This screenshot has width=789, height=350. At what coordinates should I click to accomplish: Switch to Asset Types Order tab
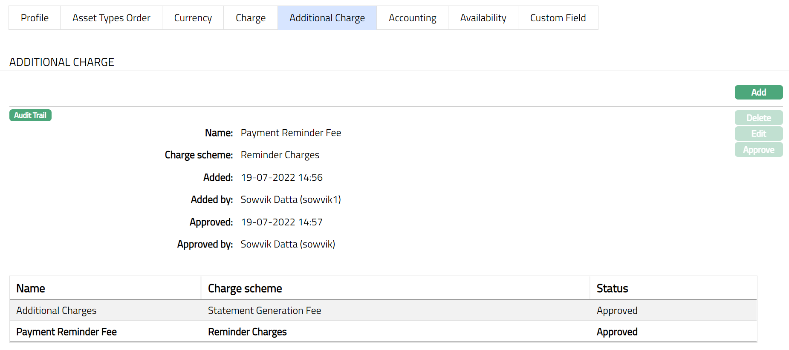click(111, 18)
